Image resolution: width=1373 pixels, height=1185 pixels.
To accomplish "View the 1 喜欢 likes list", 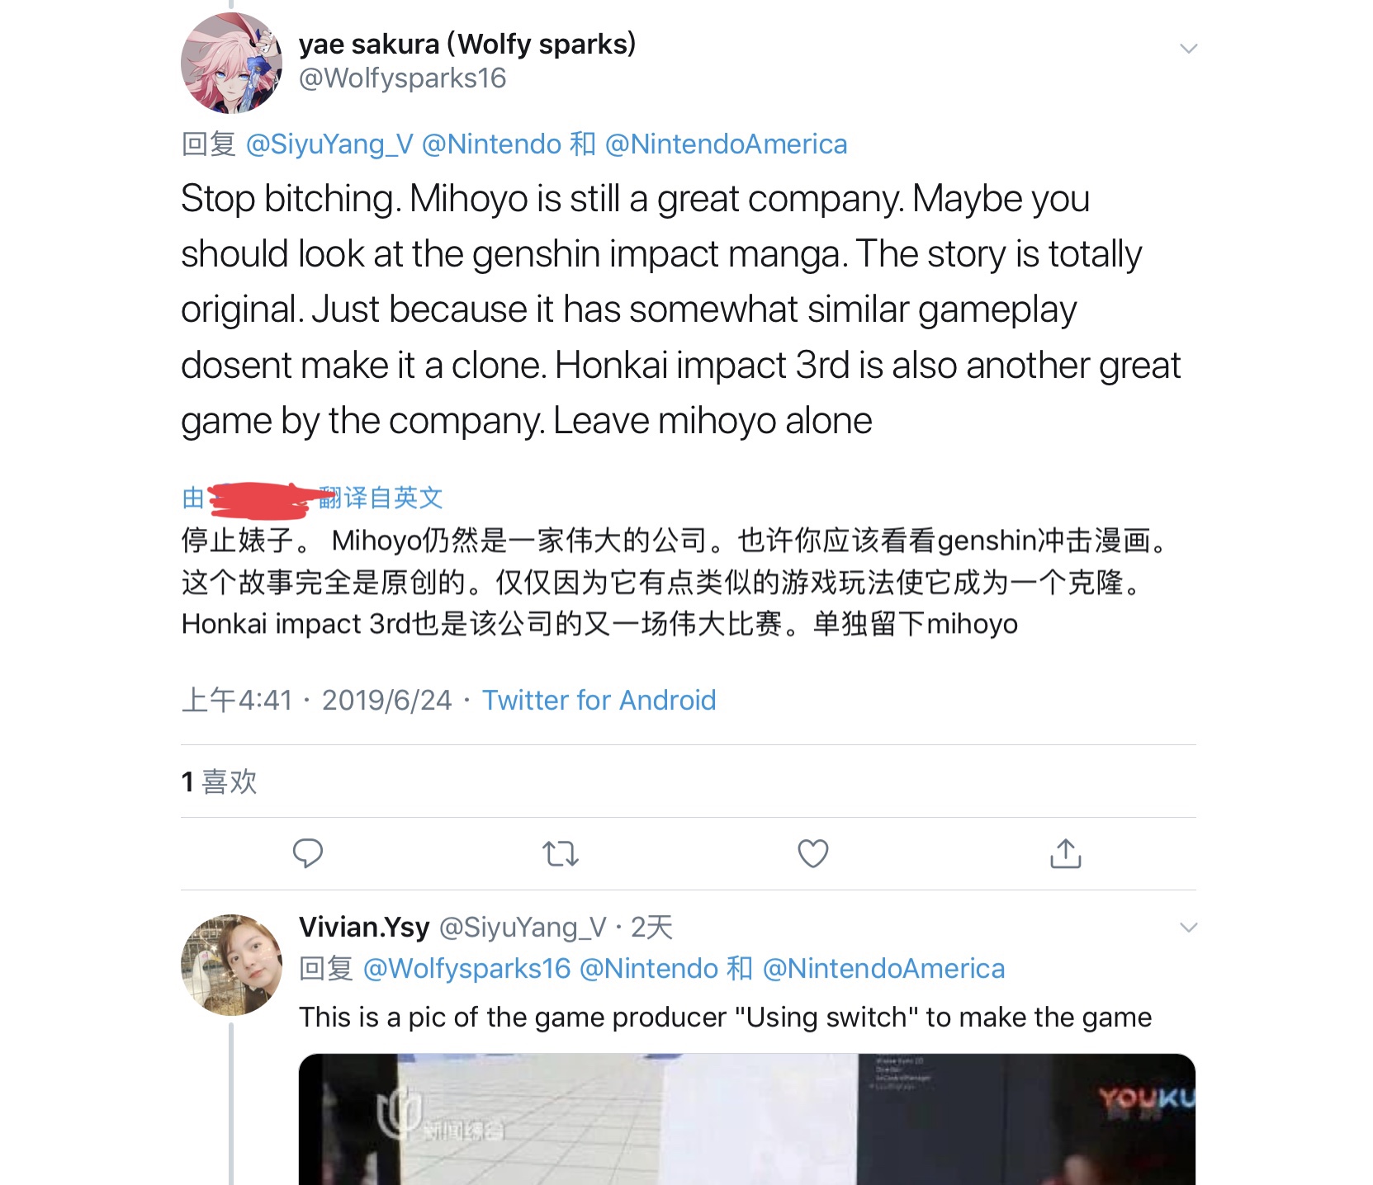I will 220,781.
